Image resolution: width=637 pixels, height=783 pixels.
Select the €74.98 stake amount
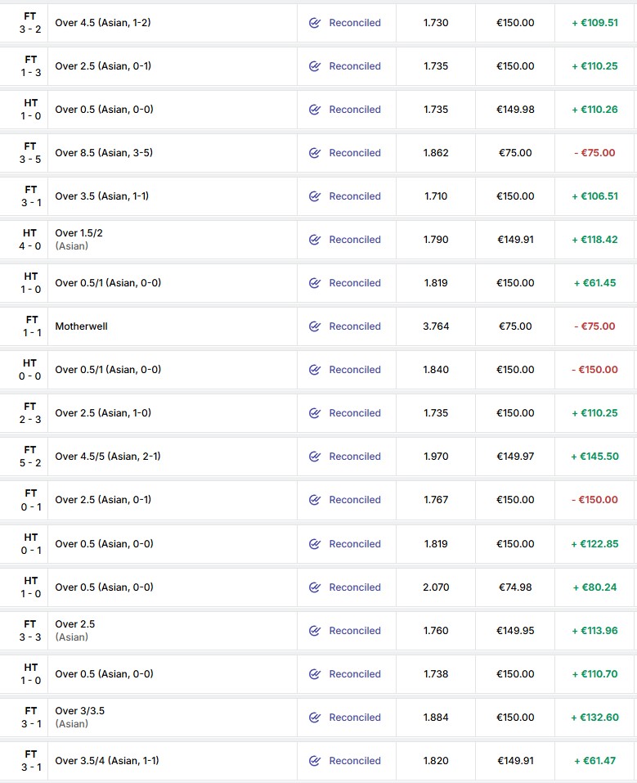pos(515,587)
